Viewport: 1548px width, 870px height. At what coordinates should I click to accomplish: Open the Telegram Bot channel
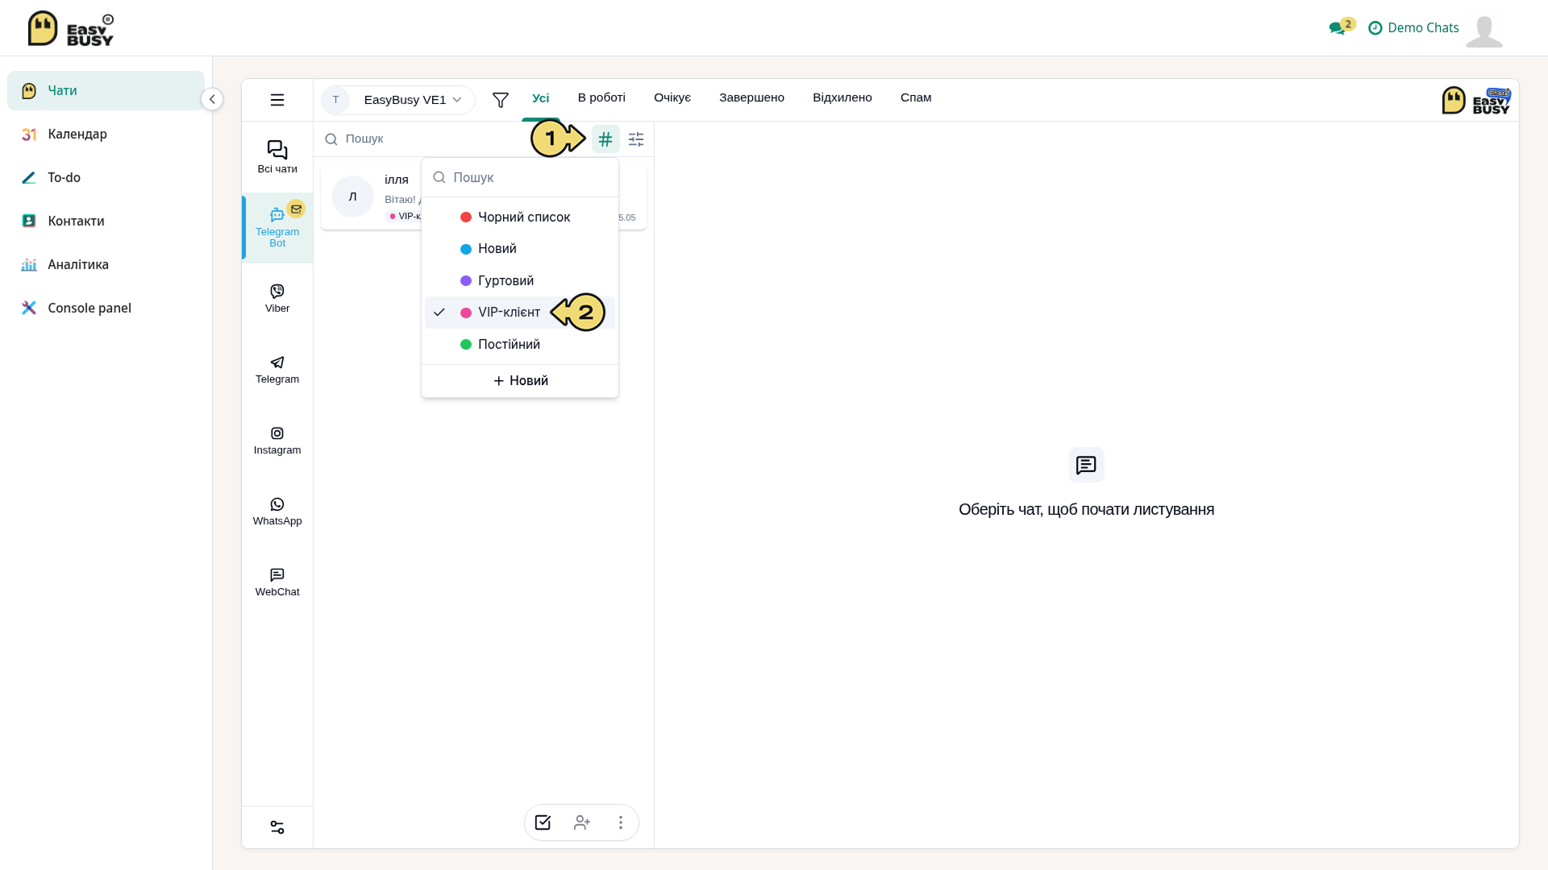[x=277, y=228]
